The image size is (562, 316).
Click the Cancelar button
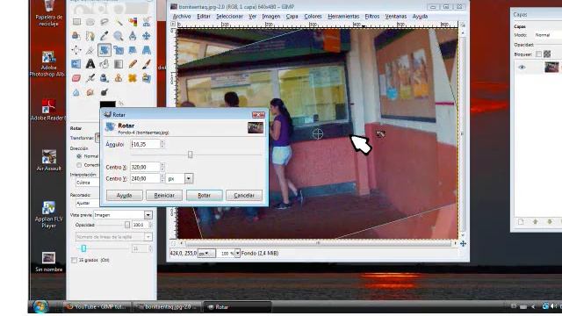(x=244, y=195)
